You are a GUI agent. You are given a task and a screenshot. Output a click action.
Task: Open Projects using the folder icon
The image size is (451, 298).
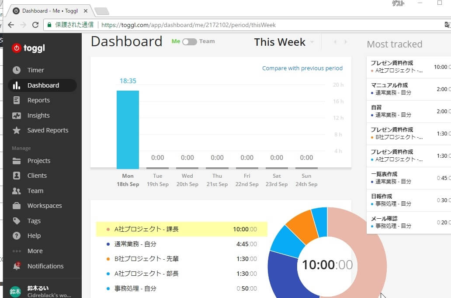[x=17, y=161]
